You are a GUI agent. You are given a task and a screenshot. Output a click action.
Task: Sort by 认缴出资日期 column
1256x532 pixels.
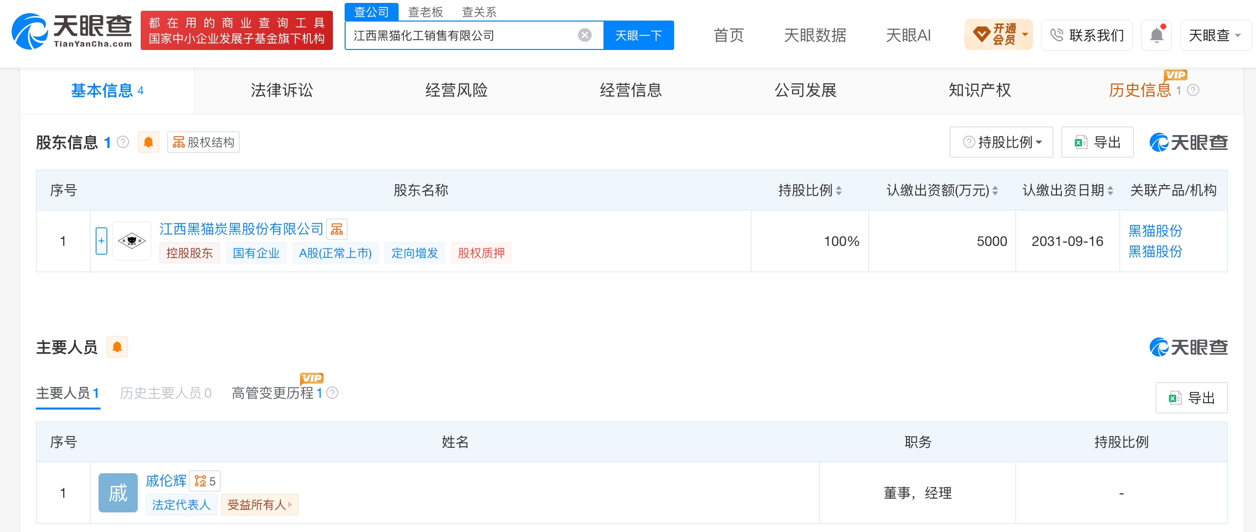coord(1110,191)
